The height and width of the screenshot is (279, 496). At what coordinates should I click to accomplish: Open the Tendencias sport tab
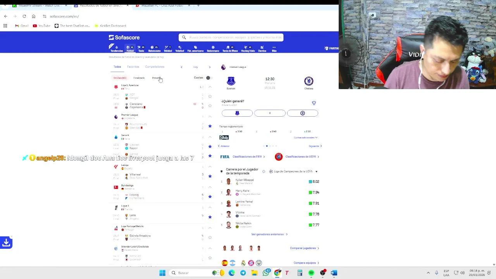tap(116, 49)
